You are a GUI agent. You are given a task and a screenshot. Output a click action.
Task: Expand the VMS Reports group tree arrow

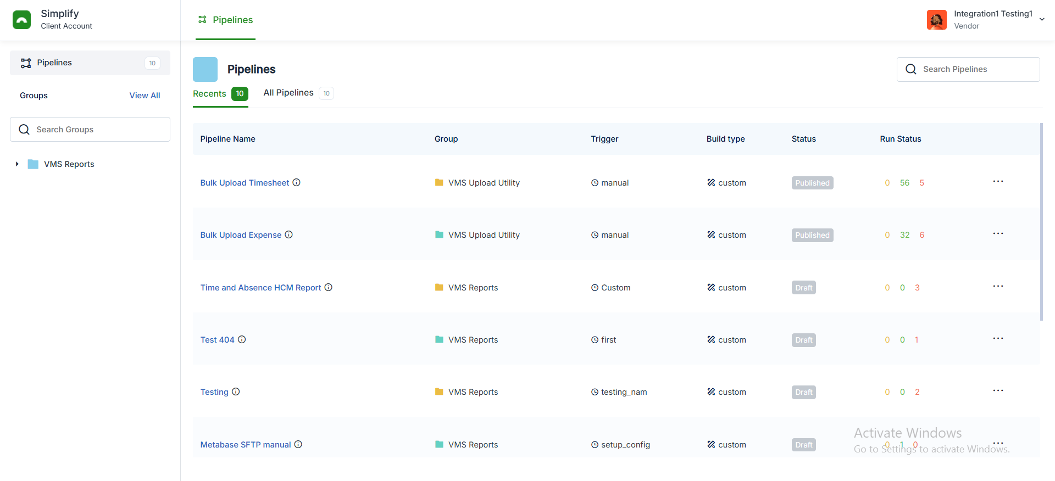(17, 164)
